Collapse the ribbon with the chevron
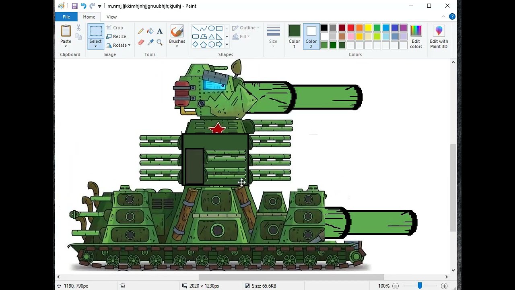The width and height of the screenshot is (515, 290). click(x=443, y=17)
